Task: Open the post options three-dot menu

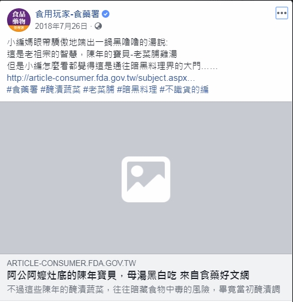Action: pyautogui.click(x=282, y=13)
